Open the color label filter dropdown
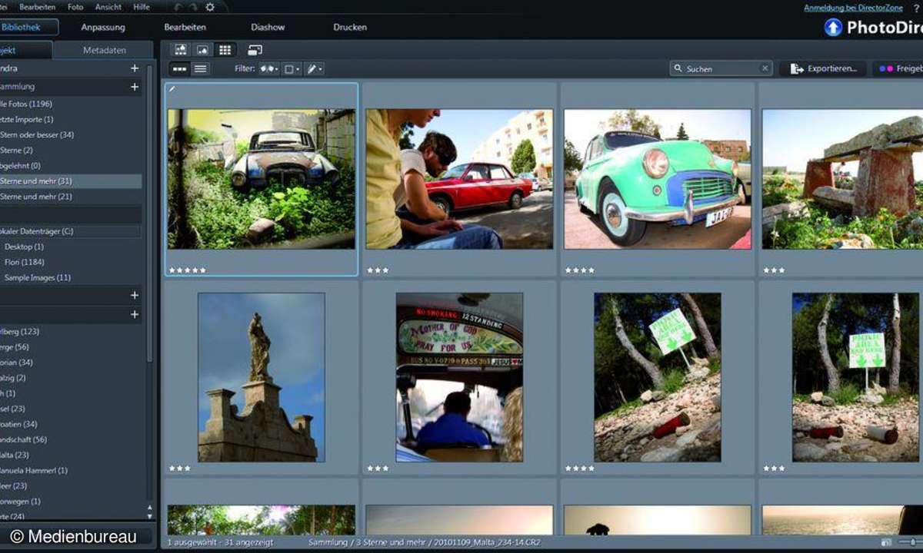The width and height of the screenshot is (923, 553). click(x=292, y=69)
